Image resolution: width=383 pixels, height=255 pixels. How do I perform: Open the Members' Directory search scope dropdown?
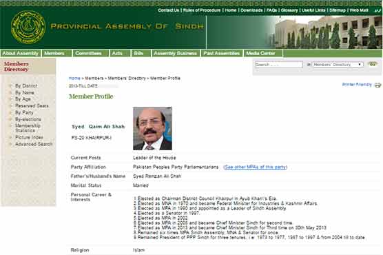tap(338, 65)
